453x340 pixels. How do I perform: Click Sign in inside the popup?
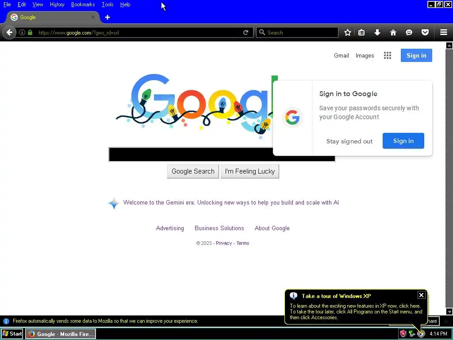click(403, 141)
